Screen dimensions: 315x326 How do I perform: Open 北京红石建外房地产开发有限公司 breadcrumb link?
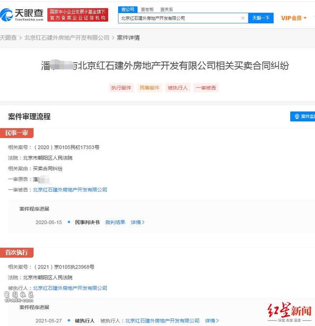[67, 38]
